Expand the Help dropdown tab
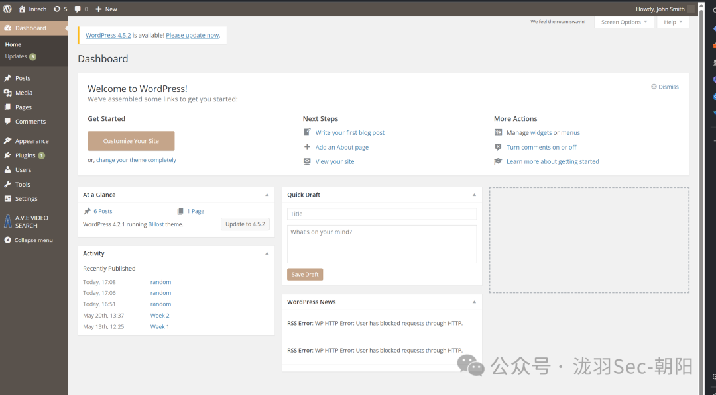Viewport: 716px width, 395px height. [x=673, y=22]
